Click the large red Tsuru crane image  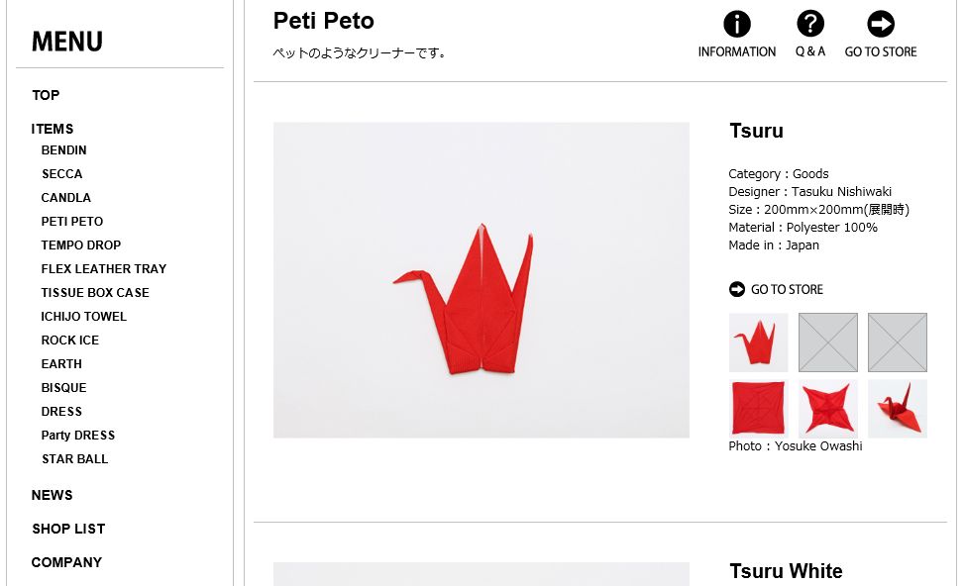point(481,280)
